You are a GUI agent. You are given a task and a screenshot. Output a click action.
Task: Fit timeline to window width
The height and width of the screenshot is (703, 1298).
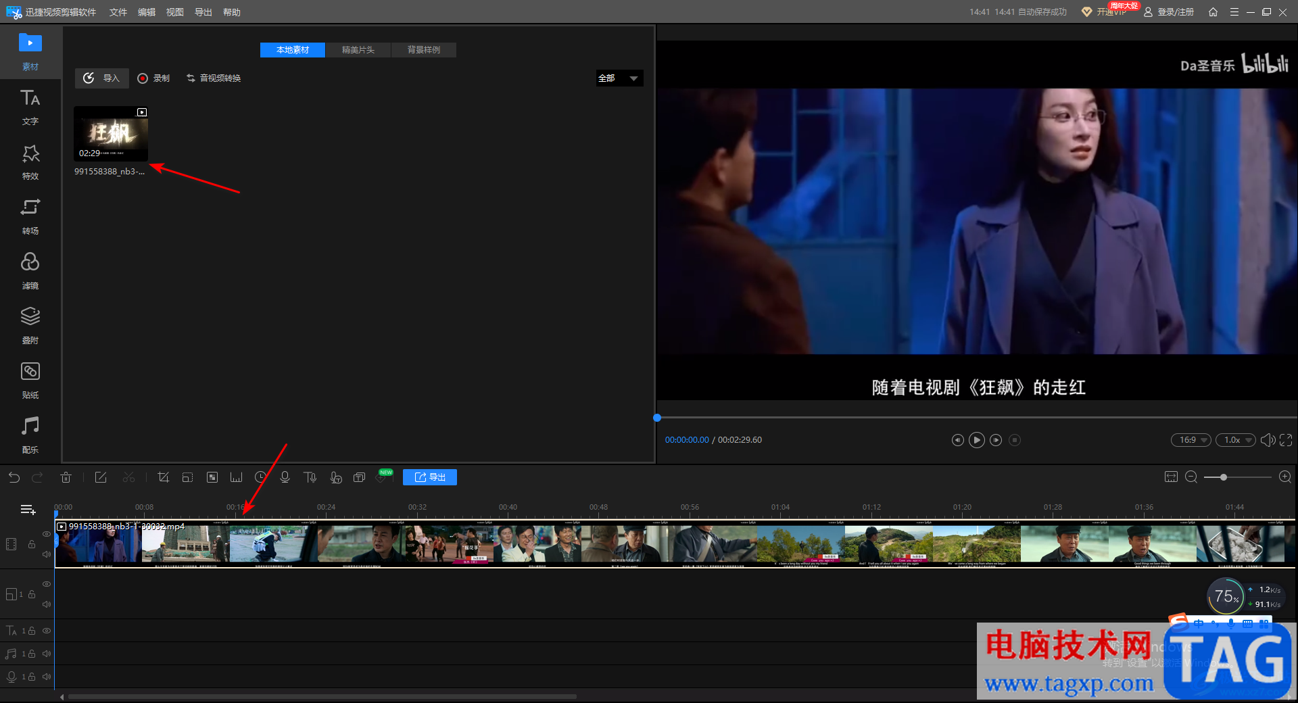point(1171,477)
